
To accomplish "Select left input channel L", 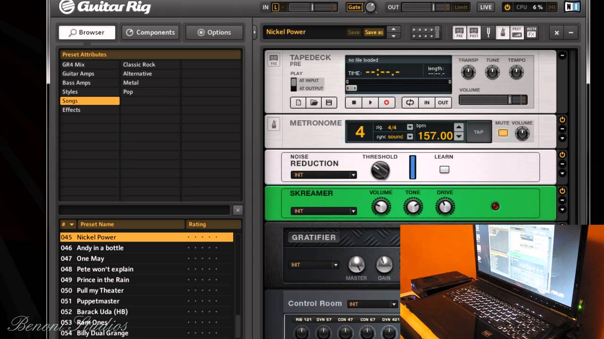I will coord(276,7).
